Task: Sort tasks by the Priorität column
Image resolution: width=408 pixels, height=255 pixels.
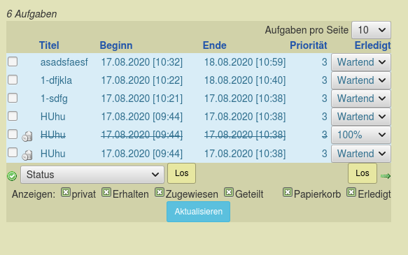Action: pos(309,45)
